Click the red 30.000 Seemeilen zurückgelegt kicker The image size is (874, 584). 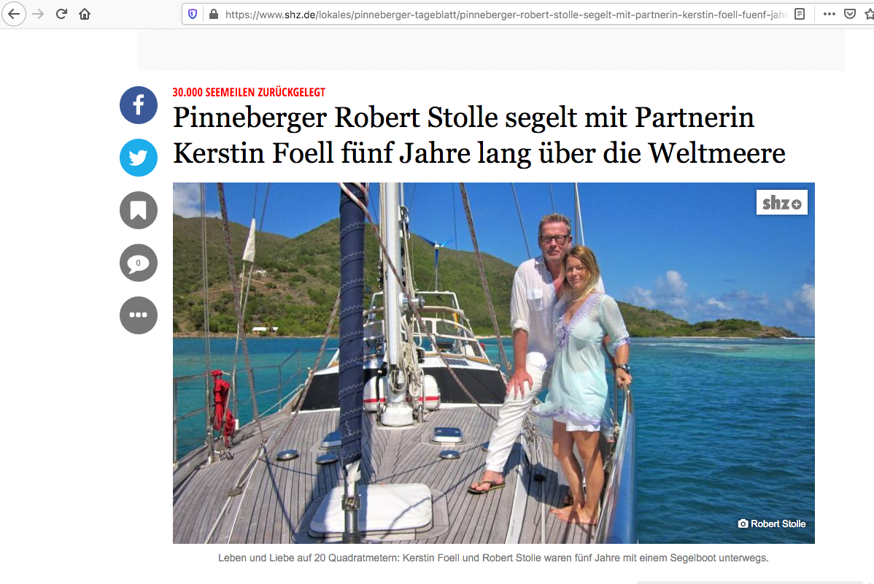(249, 92)
